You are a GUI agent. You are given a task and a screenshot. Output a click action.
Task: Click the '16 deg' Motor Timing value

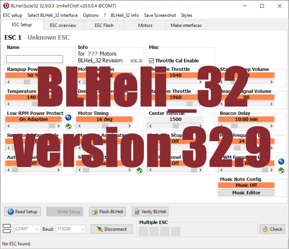click(x=104, y=119)
